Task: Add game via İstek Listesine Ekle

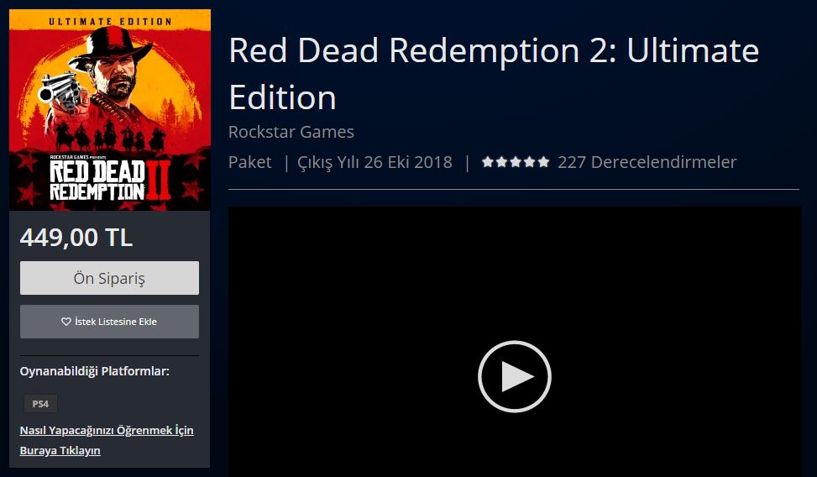Action: [x=109, y=322]
